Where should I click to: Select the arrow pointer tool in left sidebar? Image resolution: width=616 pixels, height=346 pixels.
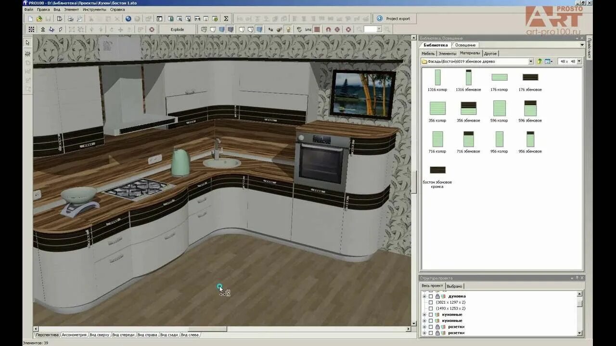click(x=27, y=43)
